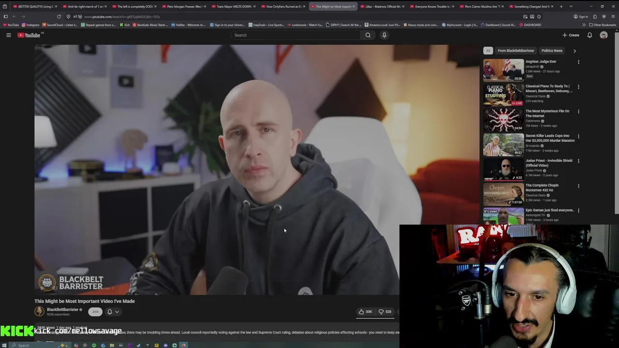Open the Windows Start menu
Image resolution: width=619 pixels, height=348 pixels.
pyautogui.click(x=5, y=345)
